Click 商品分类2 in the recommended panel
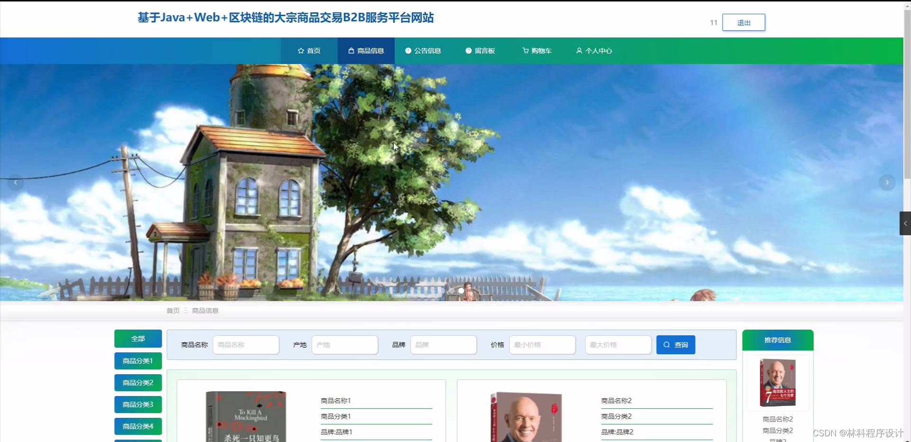This screenshot has height=442, width=911. click(x=778, y=431)
